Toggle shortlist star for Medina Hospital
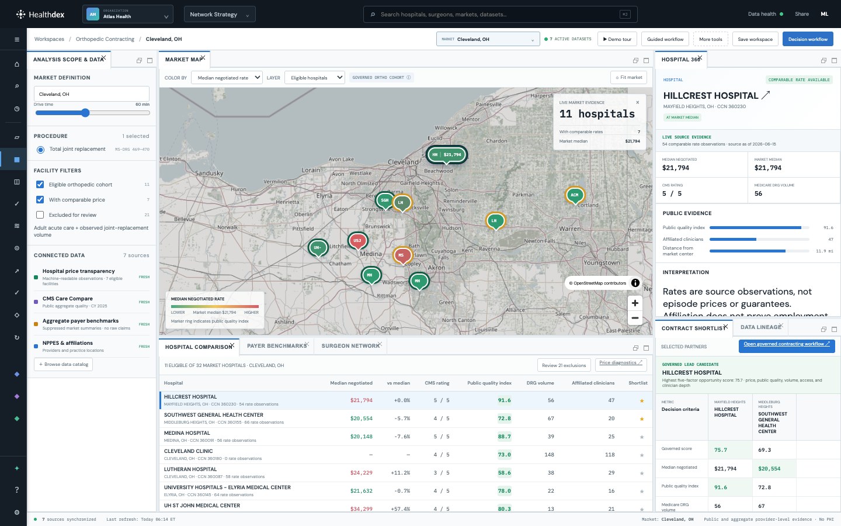 pyautogui.click(x=642, y=437)
